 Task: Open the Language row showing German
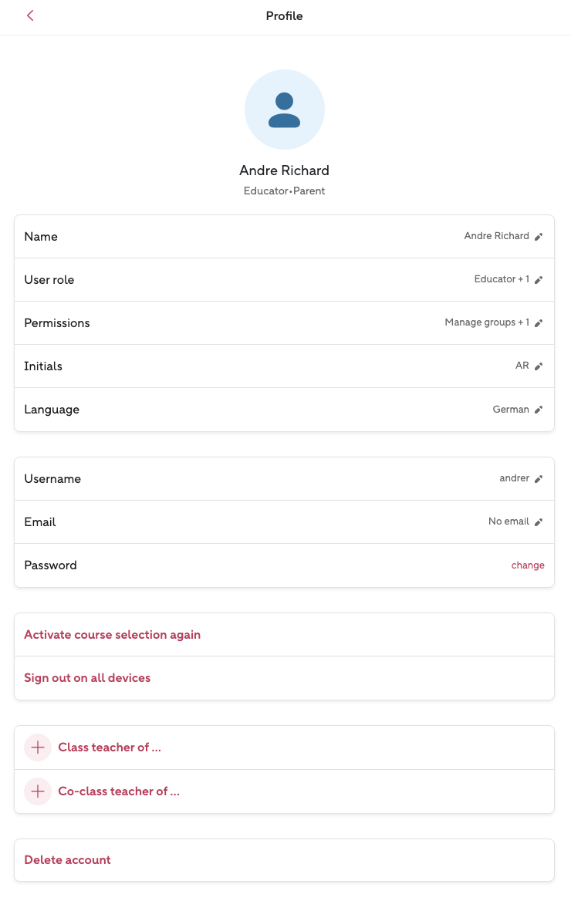(x=284, y=410)
